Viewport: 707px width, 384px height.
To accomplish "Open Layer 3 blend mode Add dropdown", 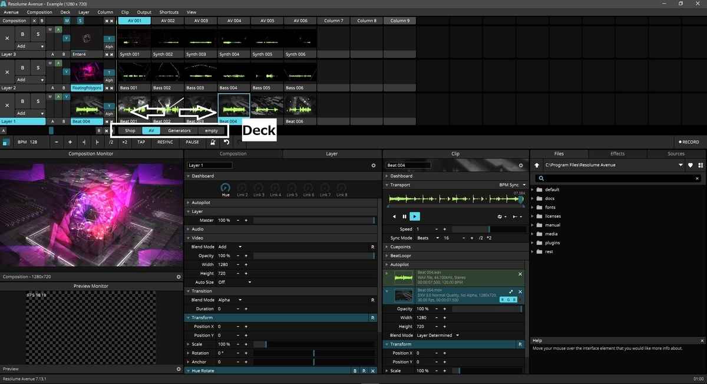I will pos(30,45).
